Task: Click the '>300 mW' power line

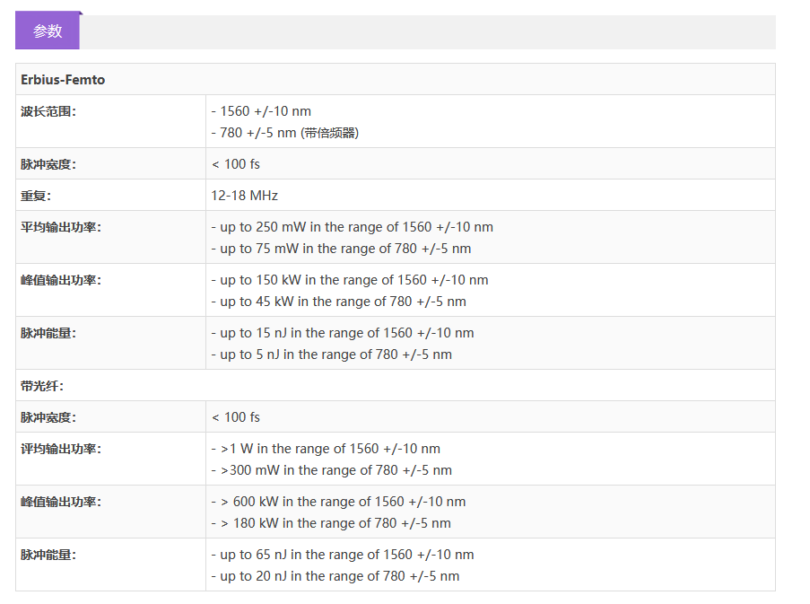Action: point(331,470)
